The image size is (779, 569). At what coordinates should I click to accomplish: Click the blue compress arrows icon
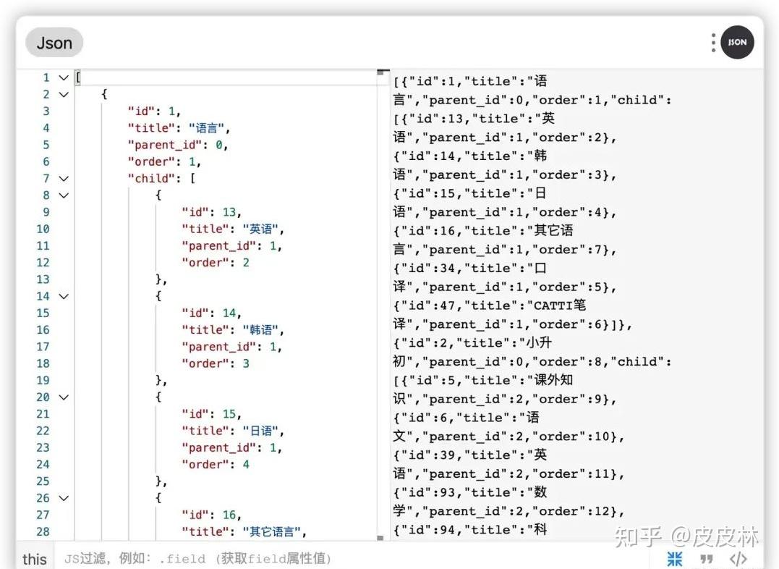click(674, 559)
